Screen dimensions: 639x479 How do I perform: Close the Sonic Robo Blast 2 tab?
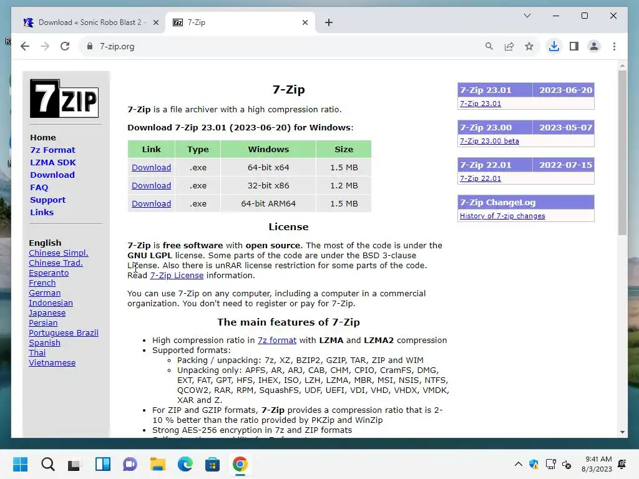(155, 22)
